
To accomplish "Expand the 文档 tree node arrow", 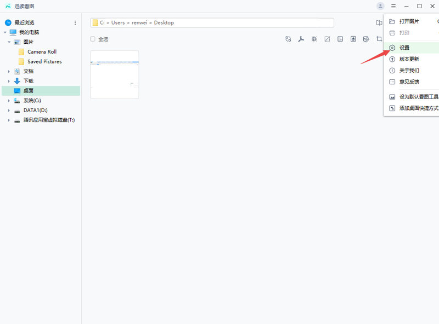I will tap(9, 72).
